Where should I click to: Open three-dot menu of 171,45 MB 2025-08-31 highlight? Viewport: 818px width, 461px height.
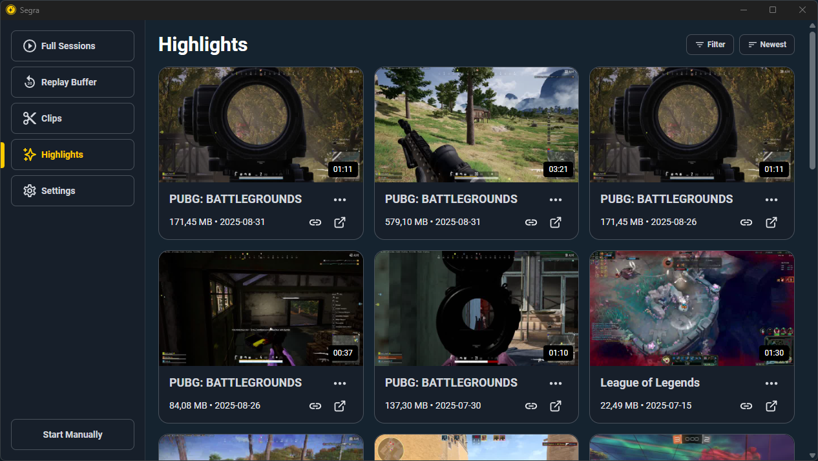coord(340,200)
